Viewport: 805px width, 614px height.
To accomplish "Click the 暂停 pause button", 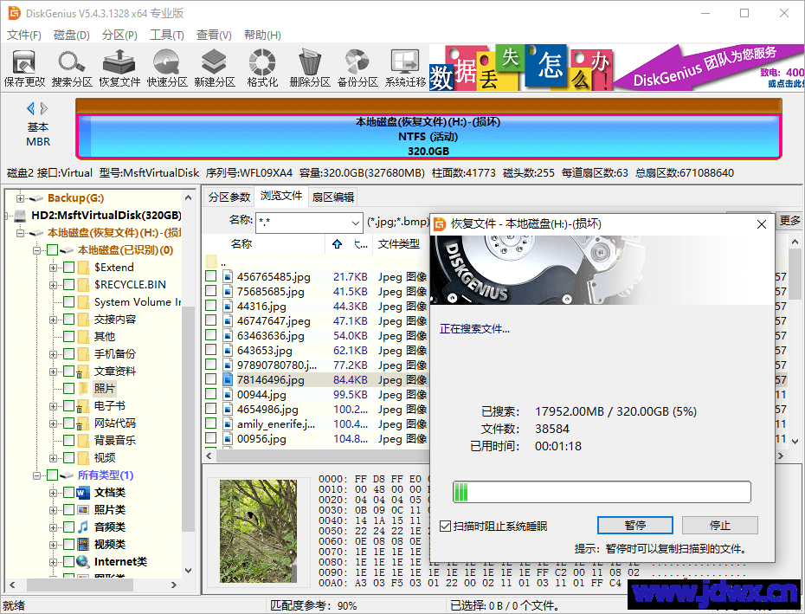I will pyautogui.click(x=635, y=525).
